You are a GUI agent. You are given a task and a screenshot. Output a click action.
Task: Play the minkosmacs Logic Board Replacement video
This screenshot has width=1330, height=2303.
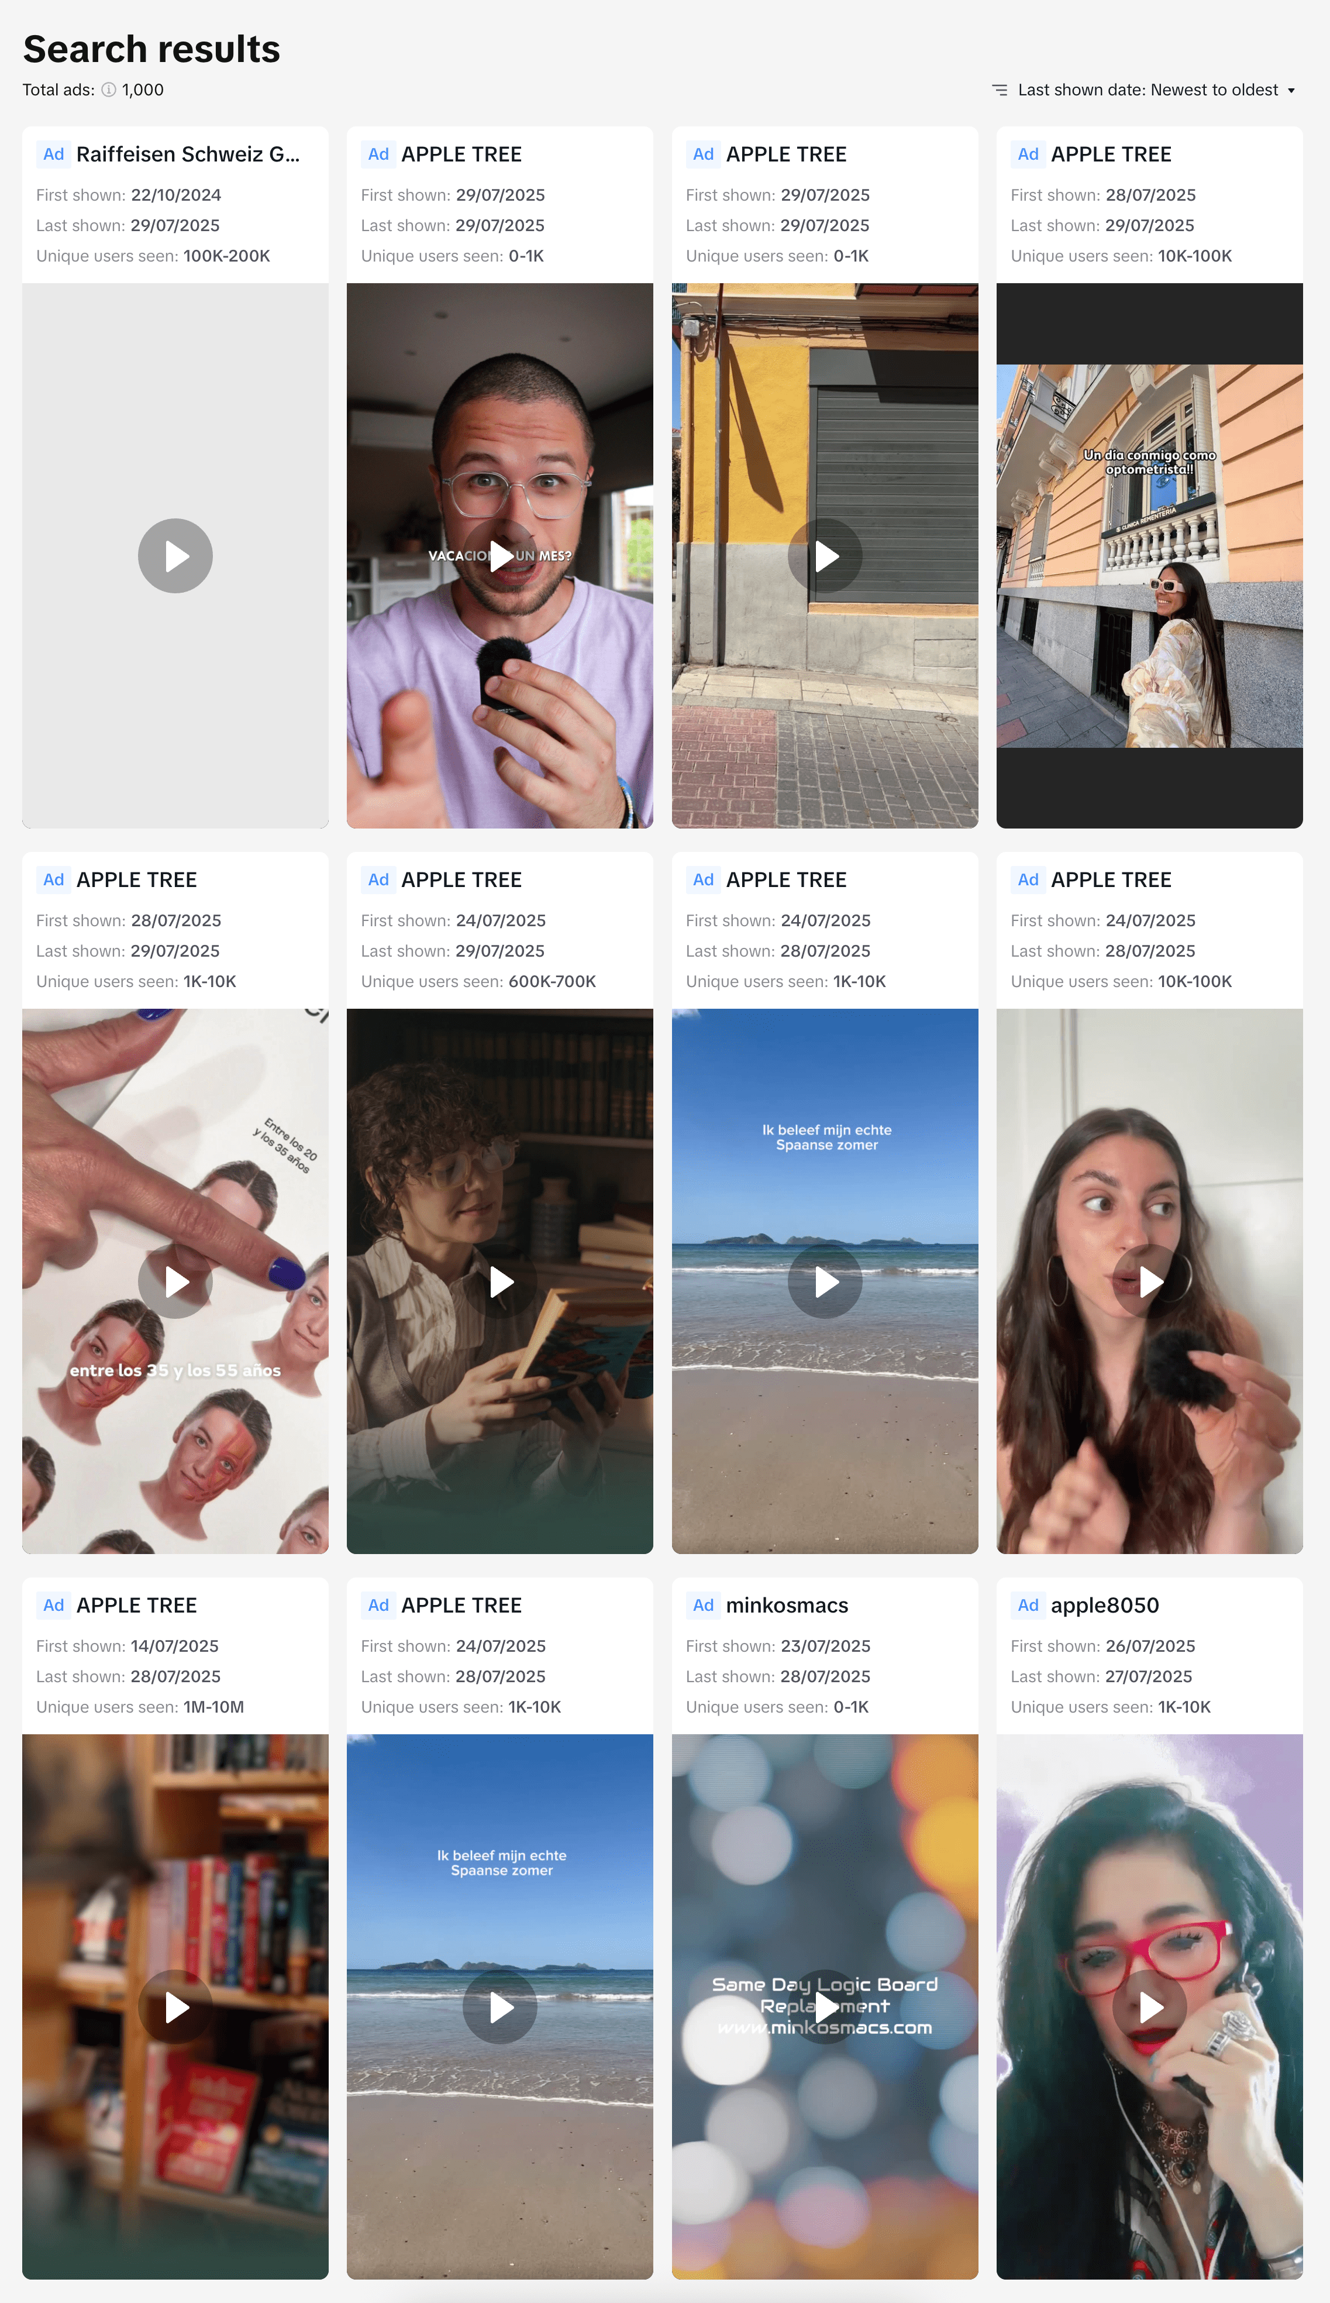(x=824, y=2006)
